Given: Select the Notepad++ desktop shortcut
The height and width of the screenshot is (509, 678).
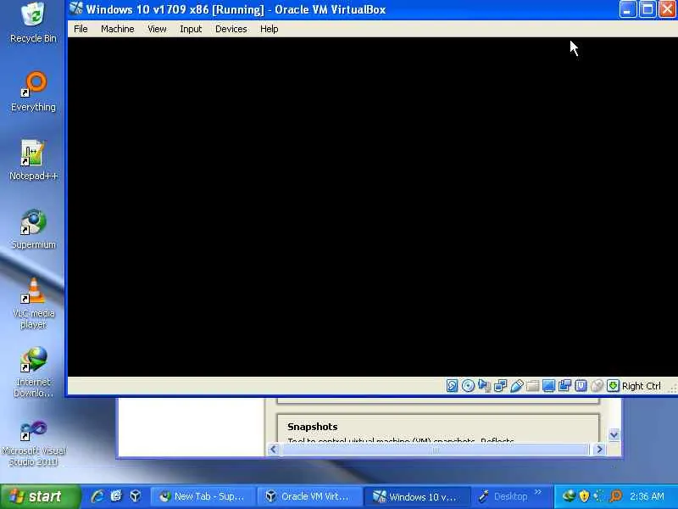Looking at the screenshot, I should tap(33, 160).
